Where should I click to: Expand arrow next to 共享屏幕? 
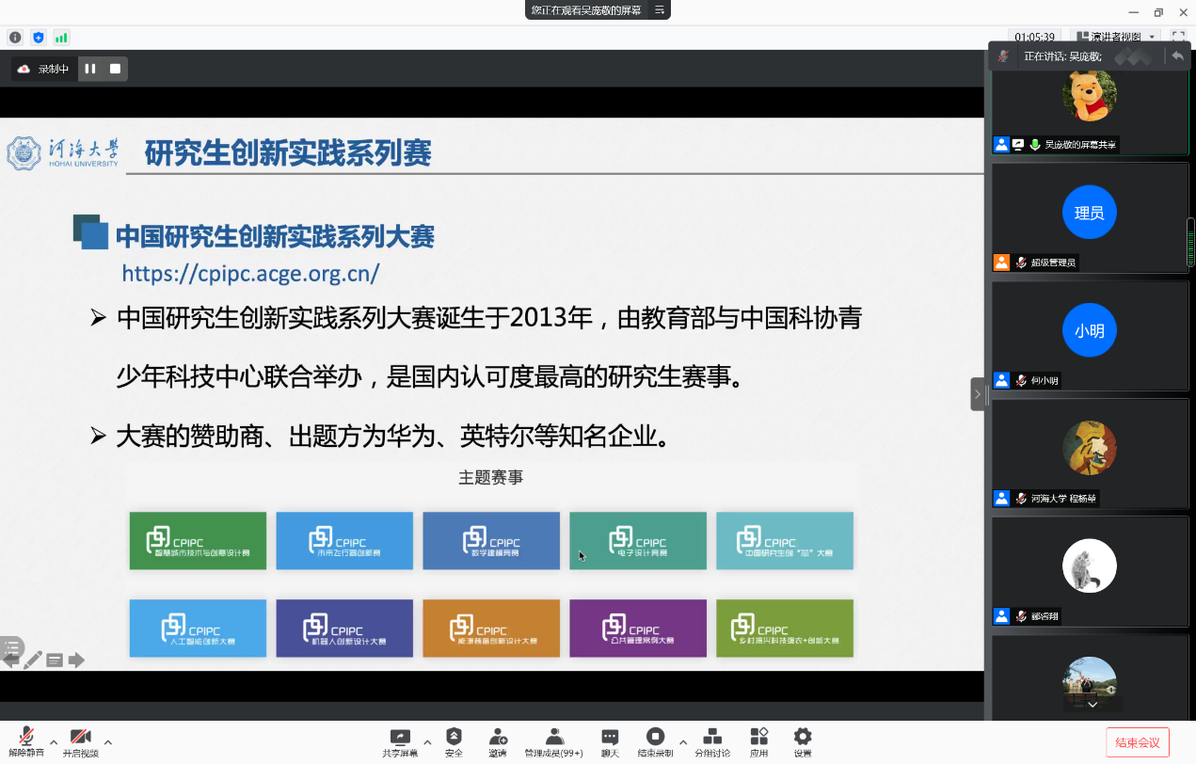click(x=427, y=742)
